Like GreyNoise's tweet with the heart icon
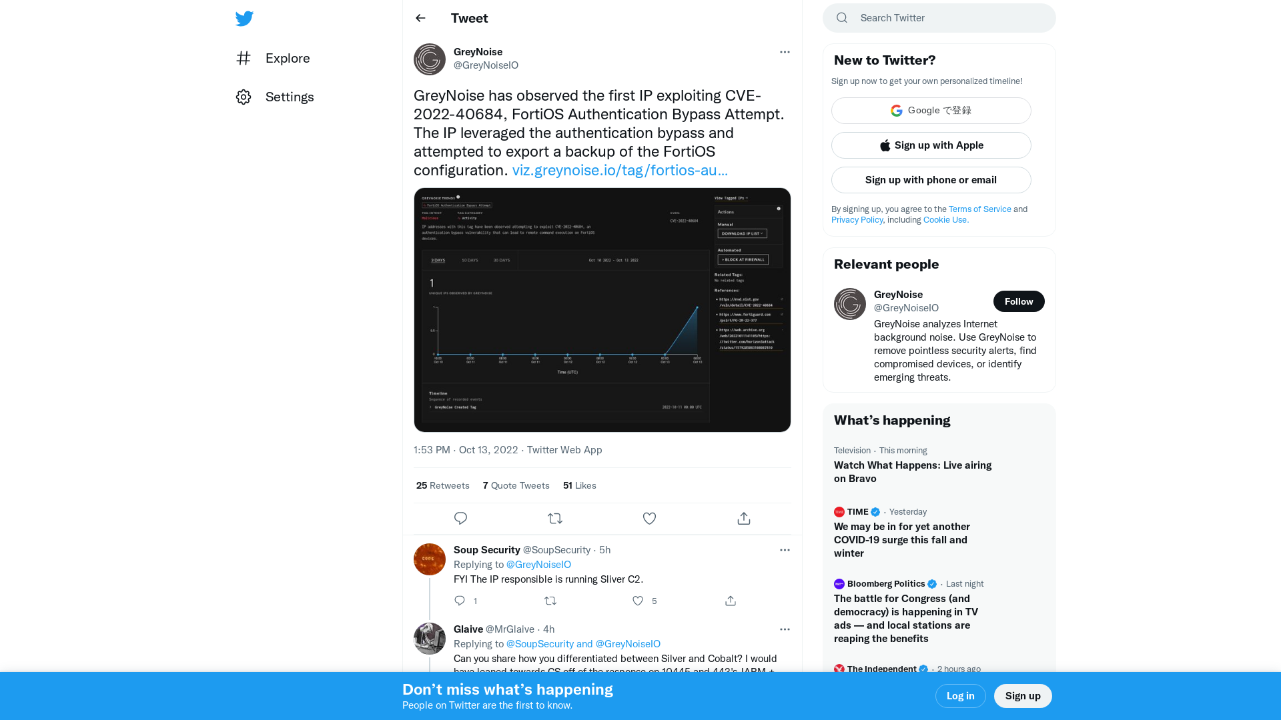The image size is (1281, 720). pyautogui.click(x=649, y=518)
